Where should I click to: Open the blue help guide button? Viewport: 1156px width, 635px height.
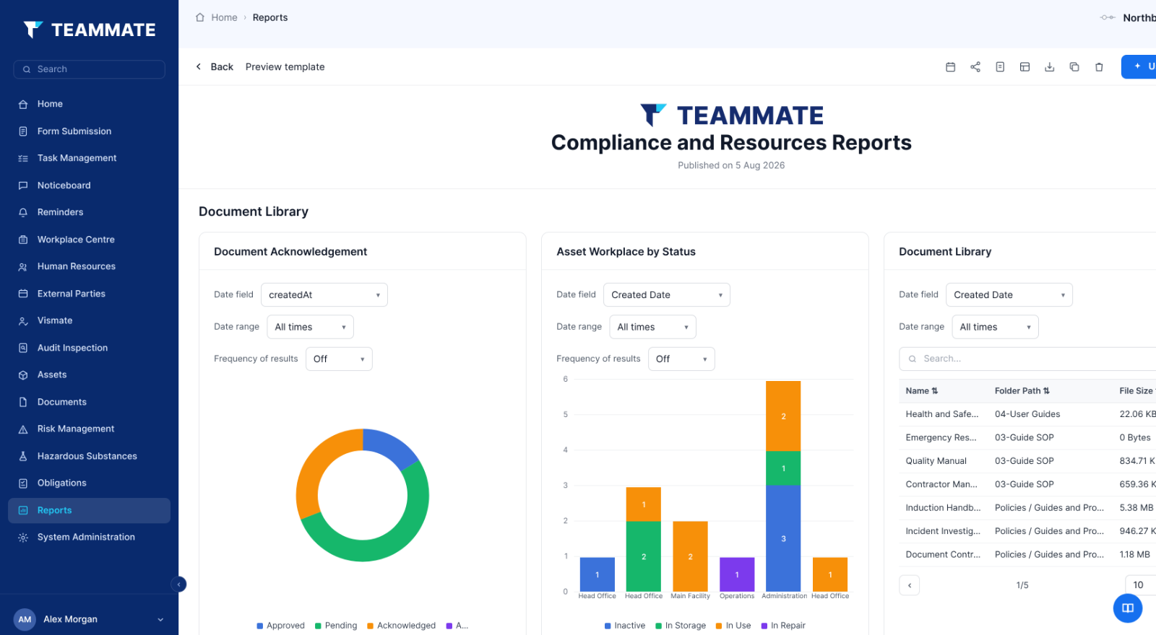click(1127, 608)
